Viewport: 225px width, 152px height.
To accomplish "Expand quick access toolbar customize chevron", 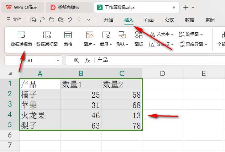I will pos(89,20).
